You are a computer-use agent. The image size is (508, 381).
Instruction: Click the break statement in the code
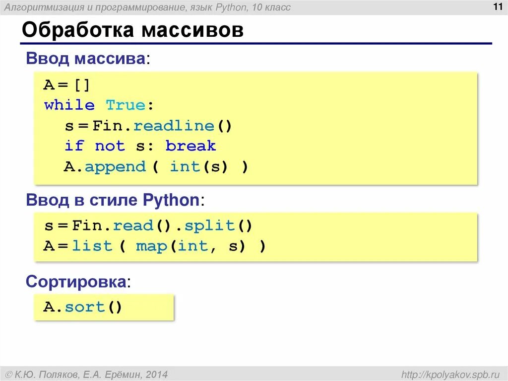pyautogui.click(x=192, y=146)
